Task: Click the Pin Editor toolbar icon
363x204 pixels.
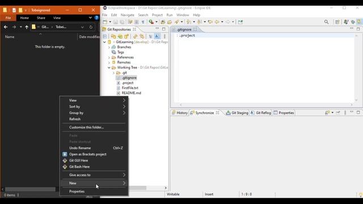Action: click(240, 22)
